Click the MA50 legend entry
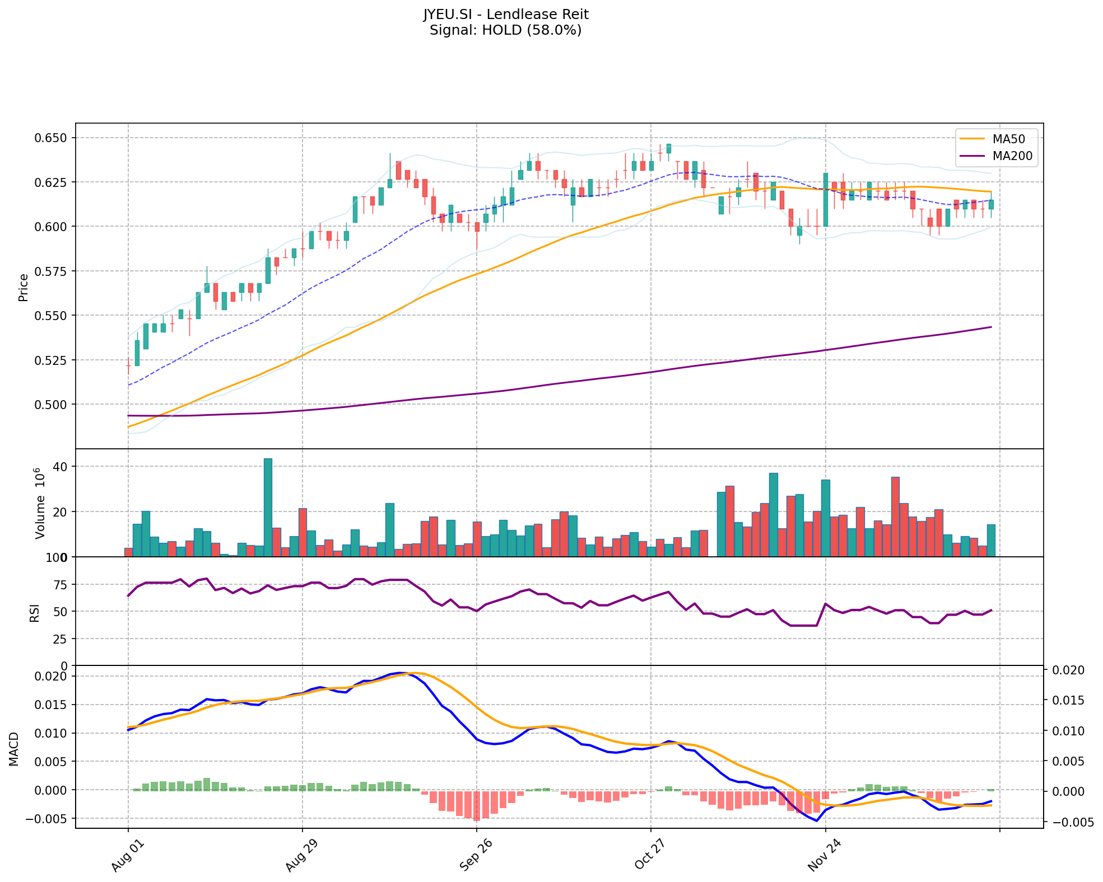Image resolution: width=1103 pixels, height=882 pixels. [1008, 139]
